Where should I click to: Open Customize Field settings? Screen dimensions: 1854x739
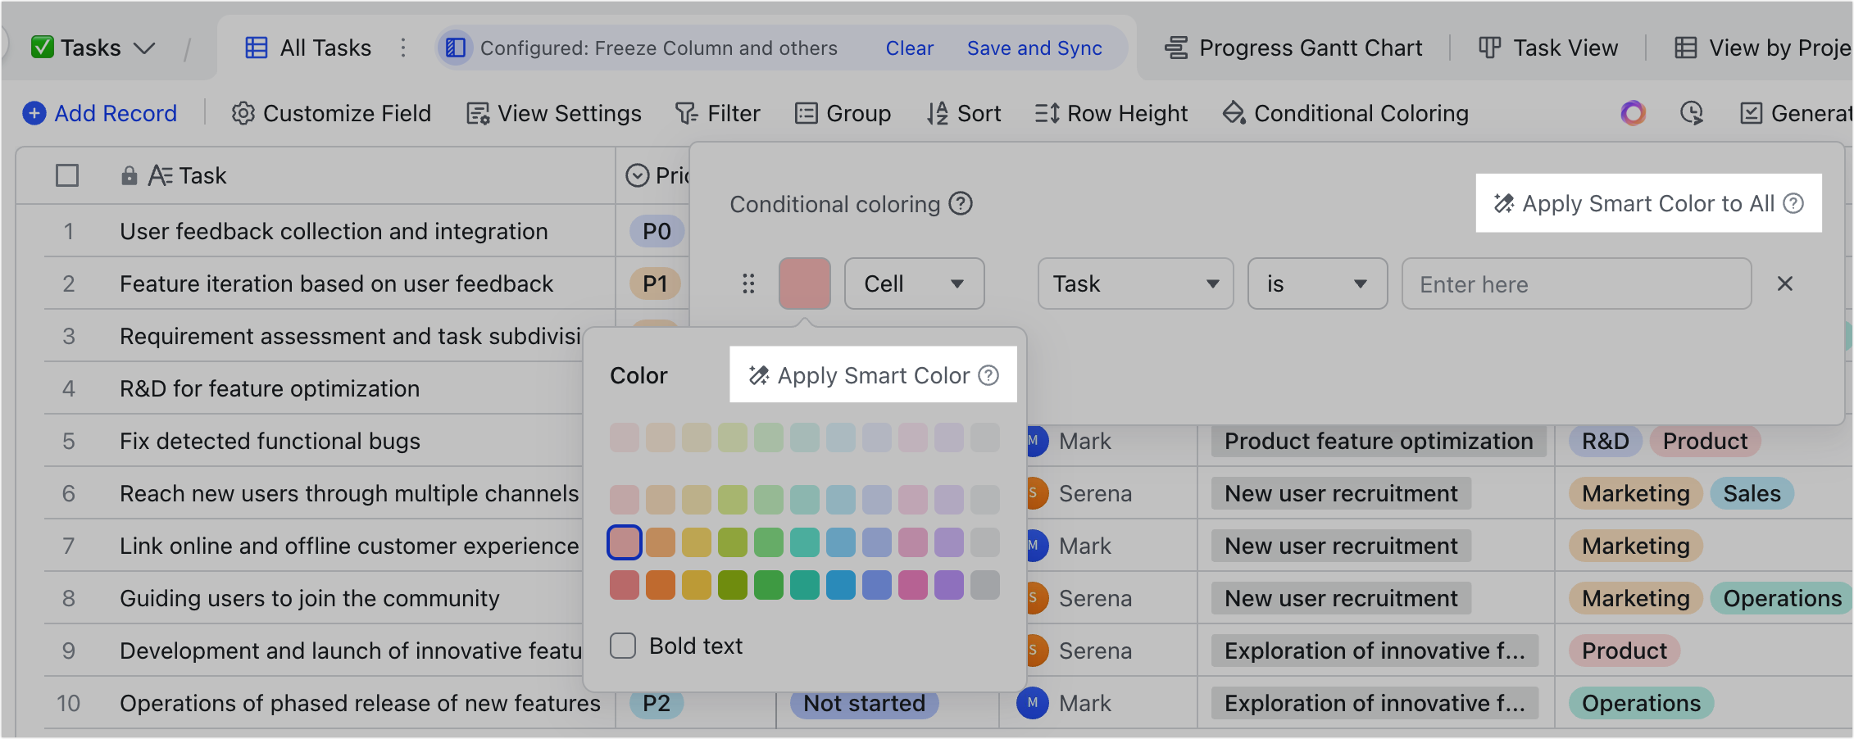[331, 113]
